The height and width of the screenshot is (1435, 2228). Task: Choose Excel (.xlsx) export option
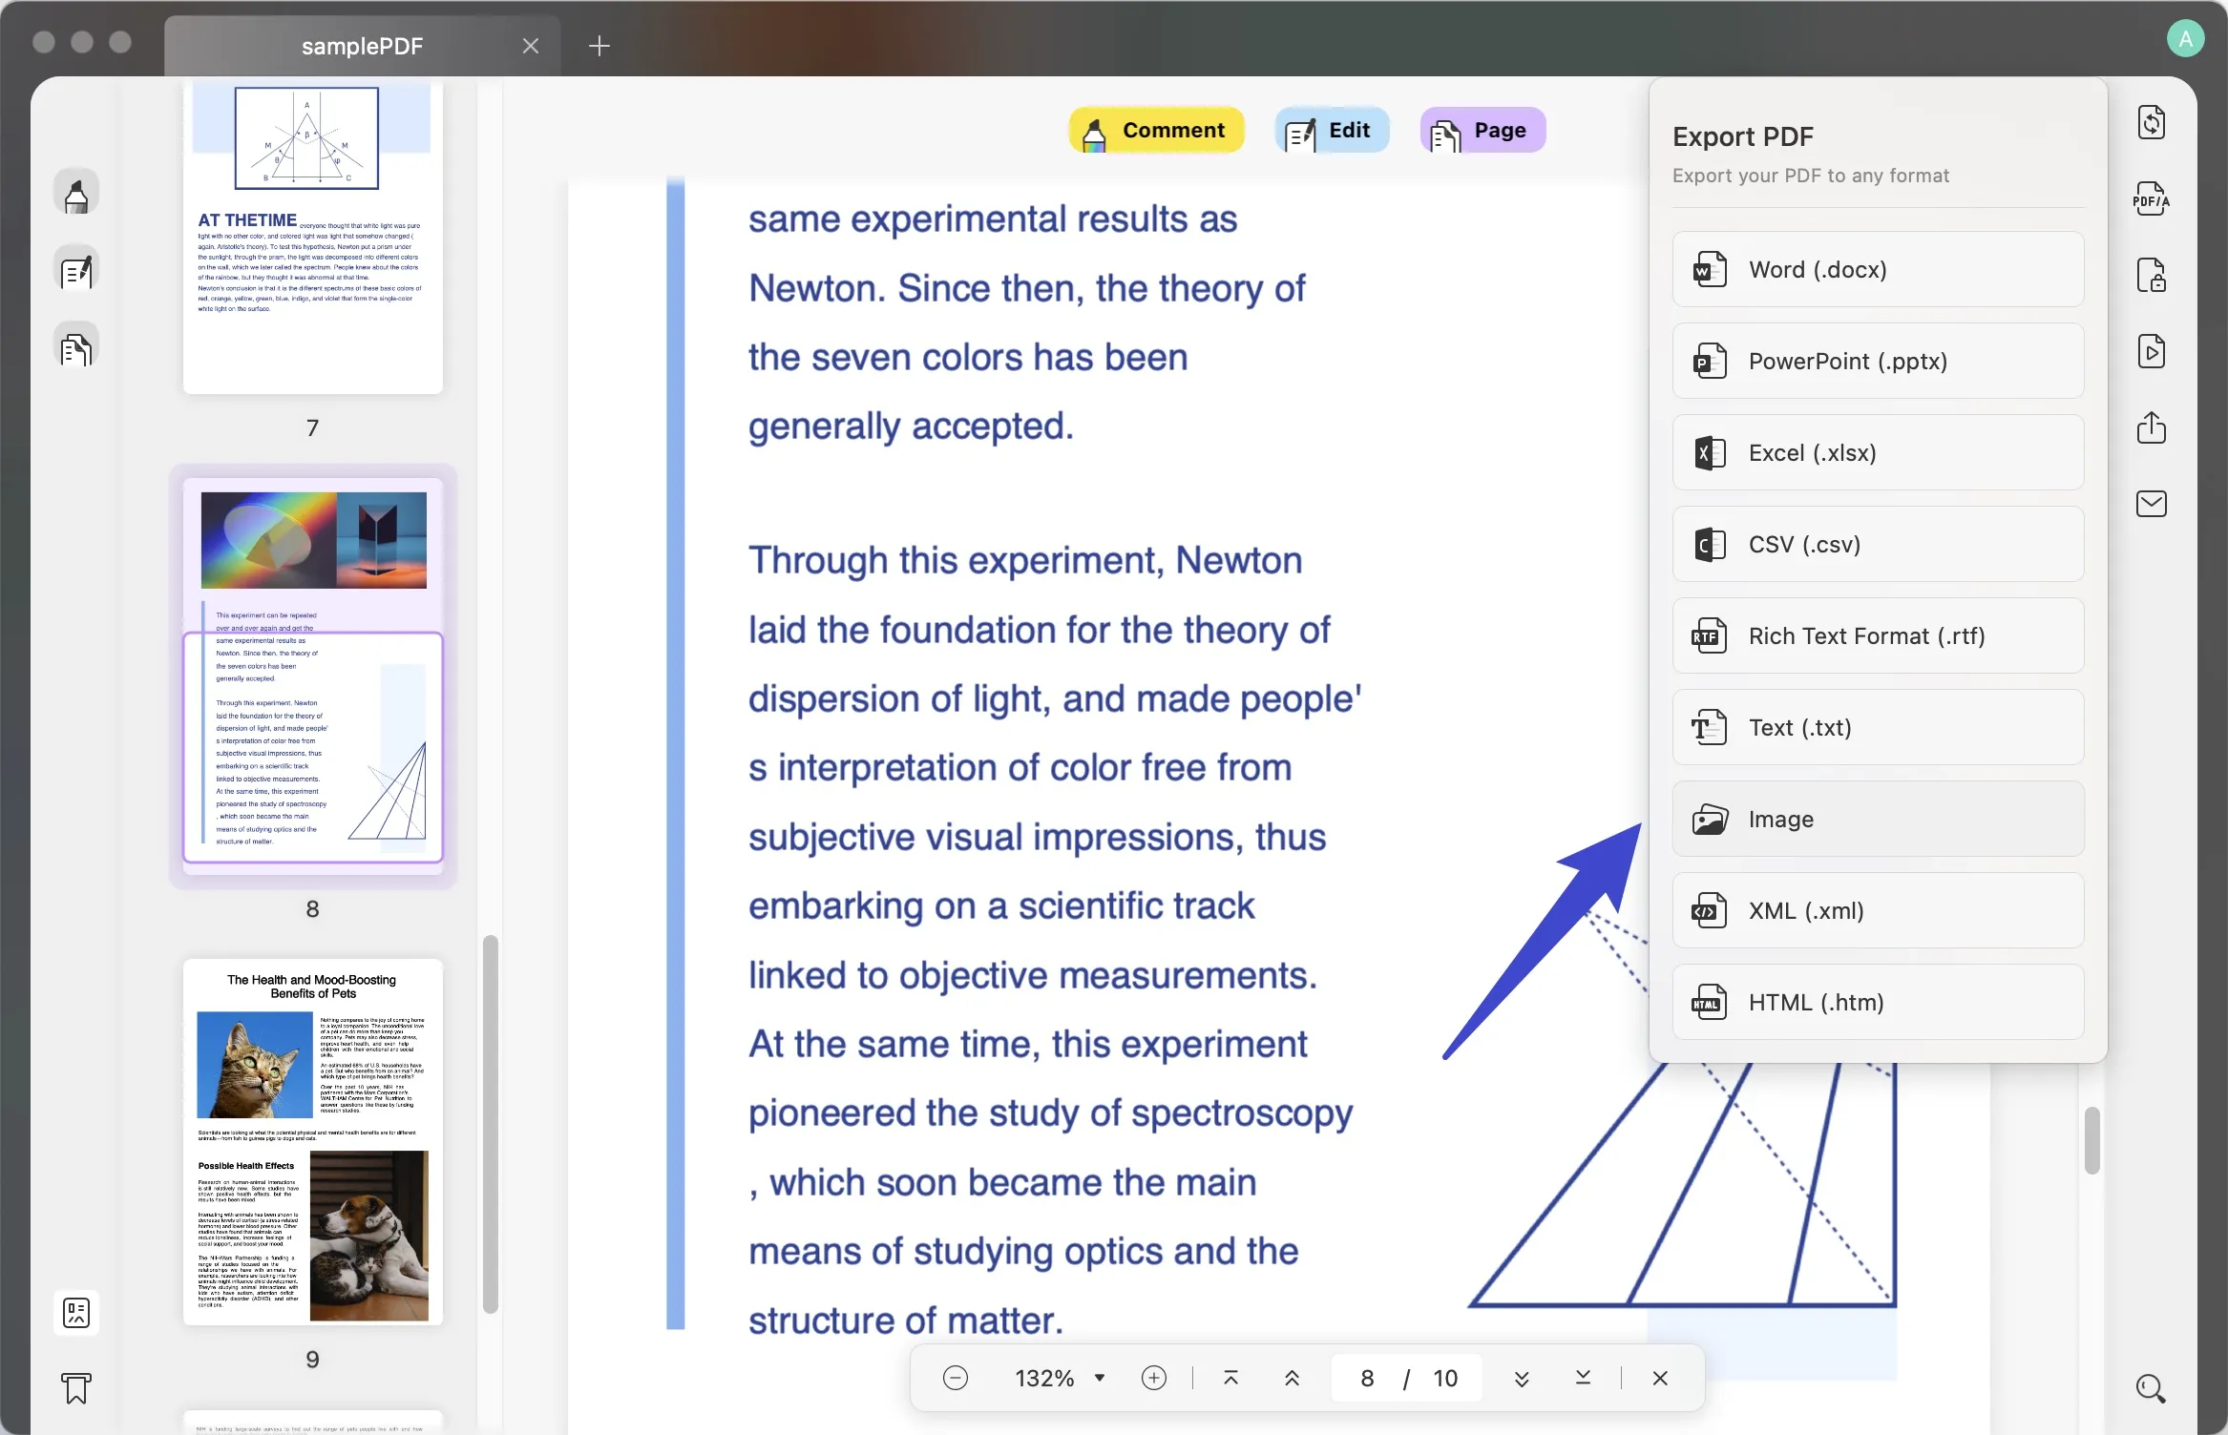point(1877,453)
